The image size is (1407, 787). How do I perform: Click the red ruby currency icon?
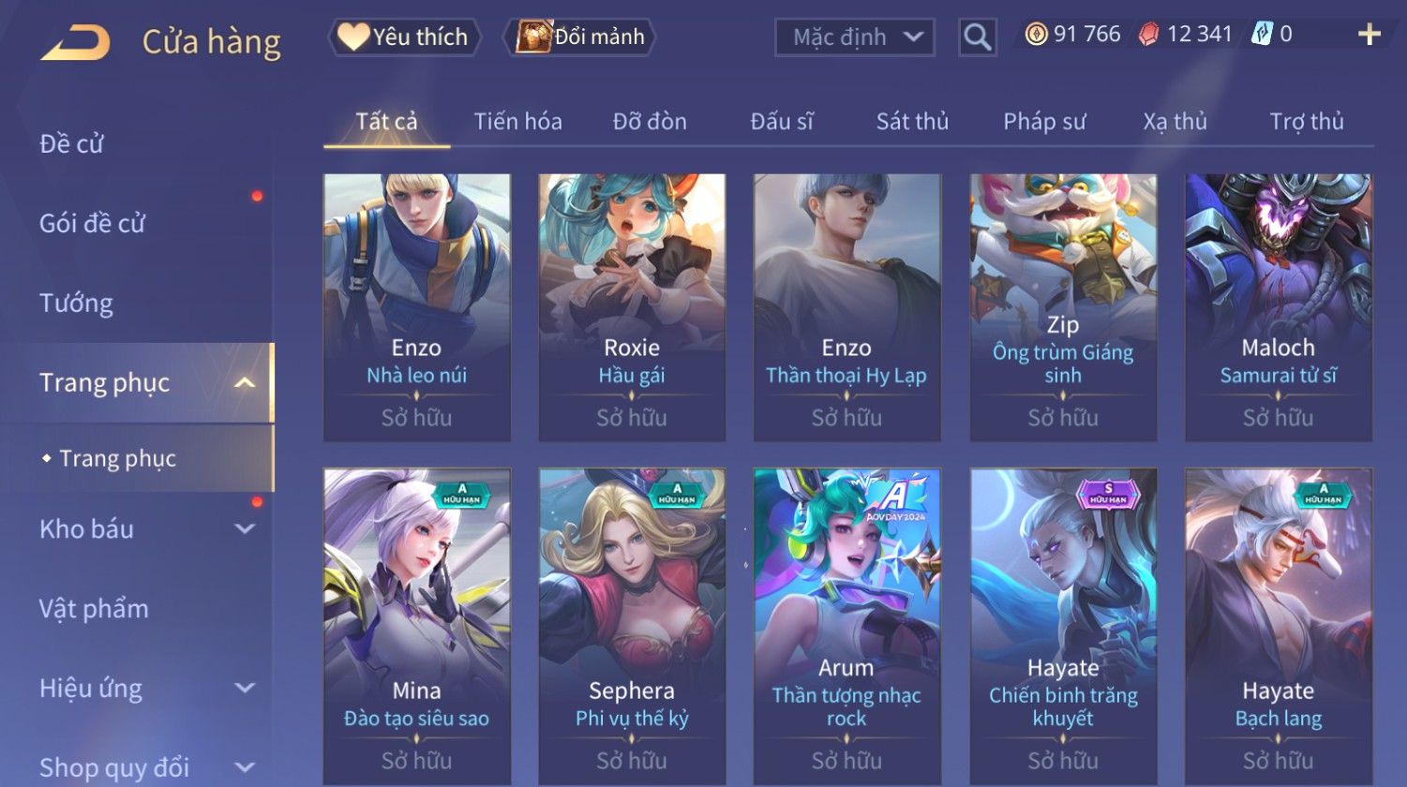(x=1148, y=35)
